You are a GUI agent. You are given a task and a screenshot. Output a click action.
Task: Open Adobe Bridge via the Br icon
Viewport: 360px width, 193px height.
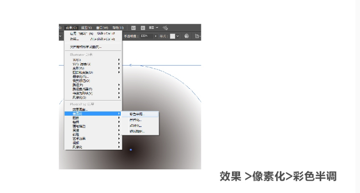(134, 28)
